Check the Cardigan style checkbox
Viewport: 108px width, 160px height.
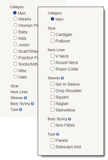point(52,34)
